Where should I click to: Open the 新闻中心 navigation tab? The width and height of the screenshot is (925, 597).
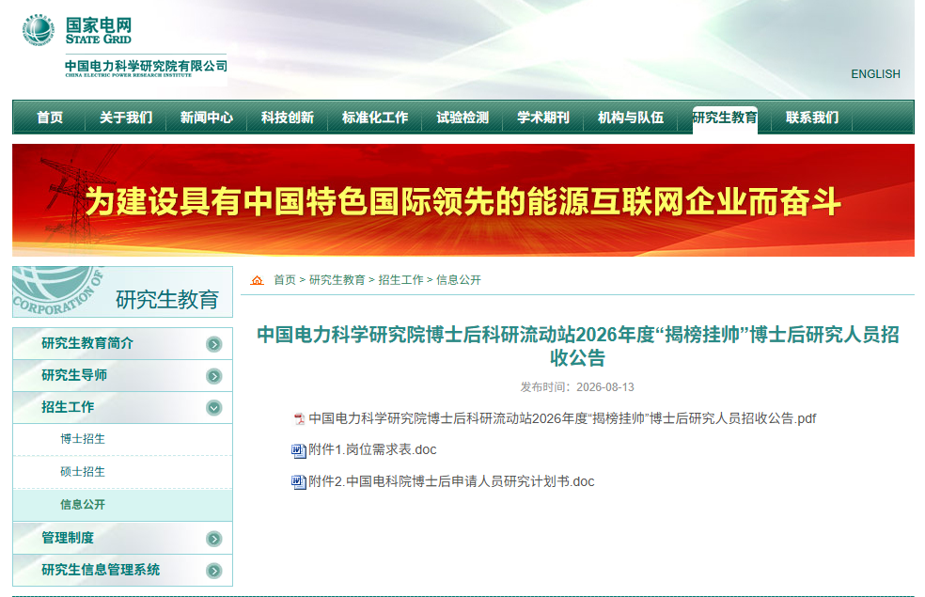click(x=207, y=118)
